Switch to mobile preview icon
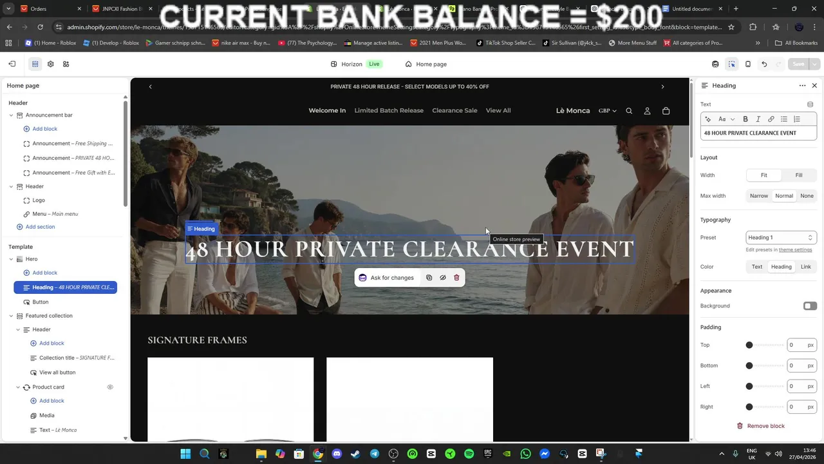 [747, 64]
